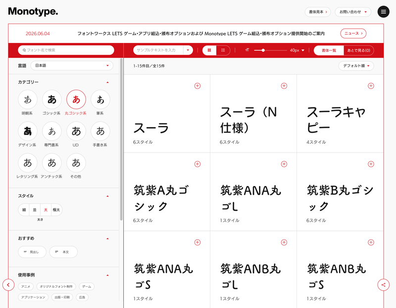Screen dimensions: 396x308
Task: Select the 出版・印刷 use-case tag
Action: pyautogui.click(x=62, y=297)
